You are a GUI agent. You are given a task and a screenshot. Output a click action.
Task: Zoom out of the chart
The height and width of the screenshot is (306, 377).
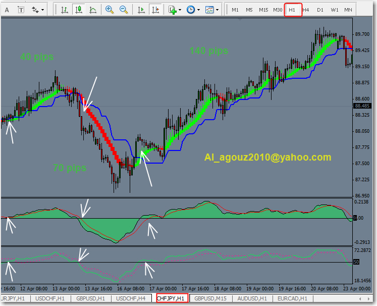(124, 10)
